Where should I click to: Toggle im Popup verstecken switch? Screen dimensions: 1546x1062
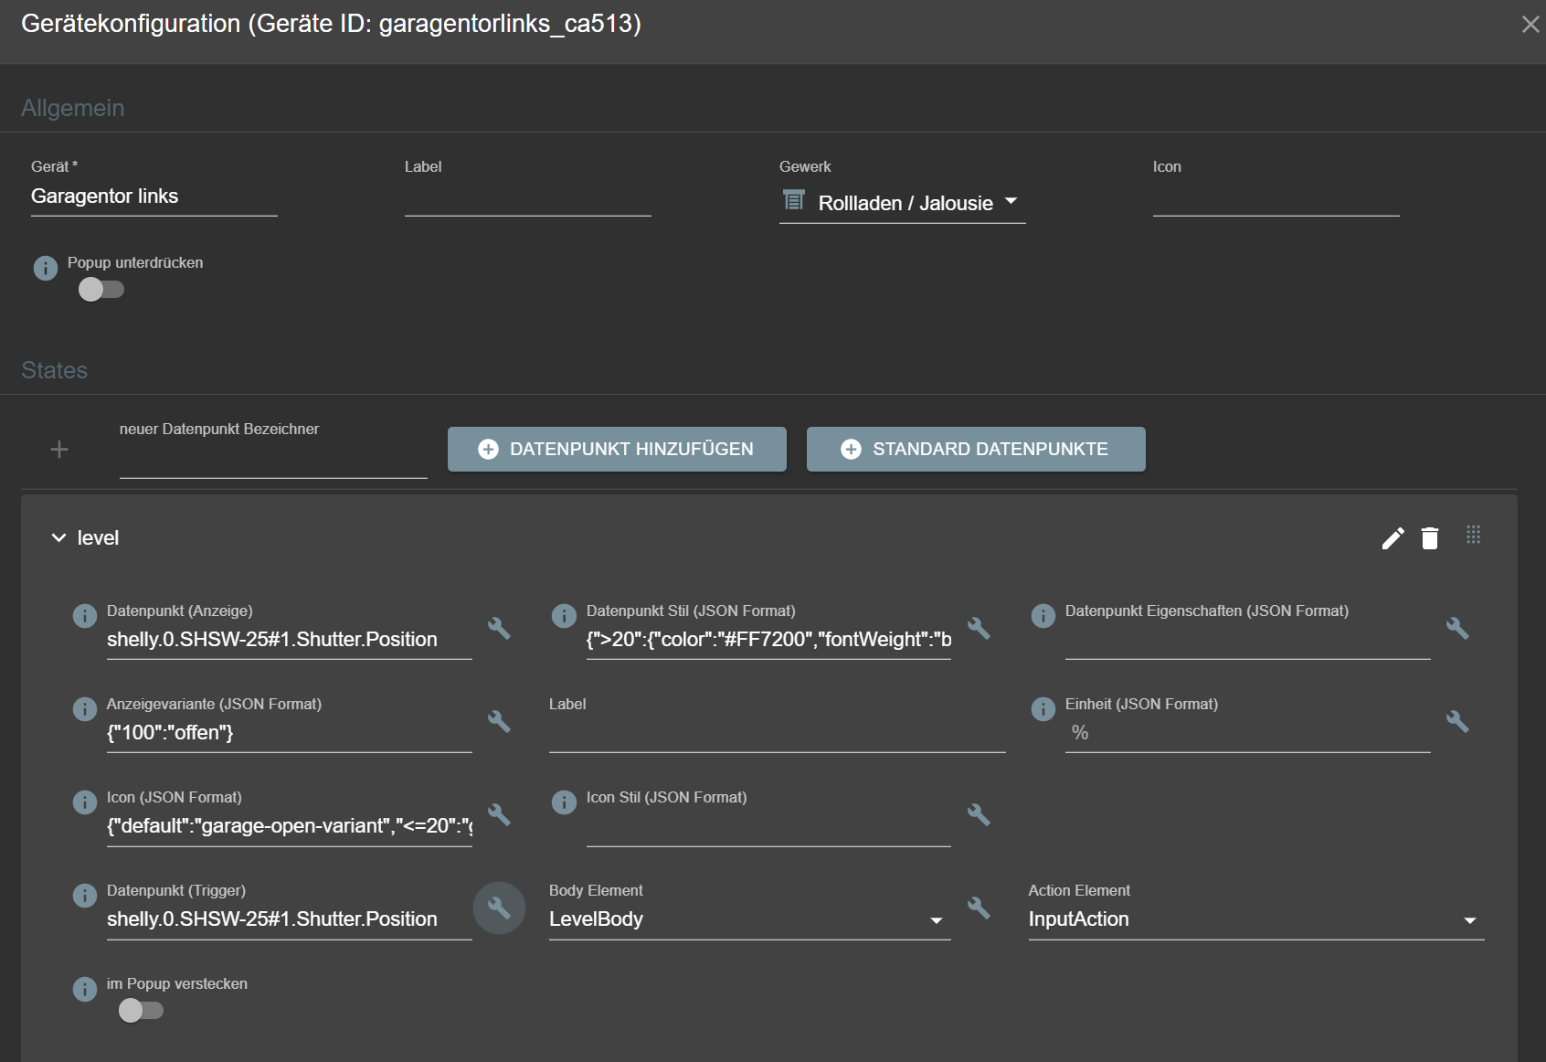(x=141, y=1011)
